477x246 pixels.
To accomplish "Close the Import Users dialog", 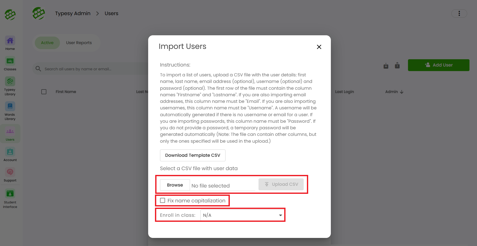I will tap(319, 47).
